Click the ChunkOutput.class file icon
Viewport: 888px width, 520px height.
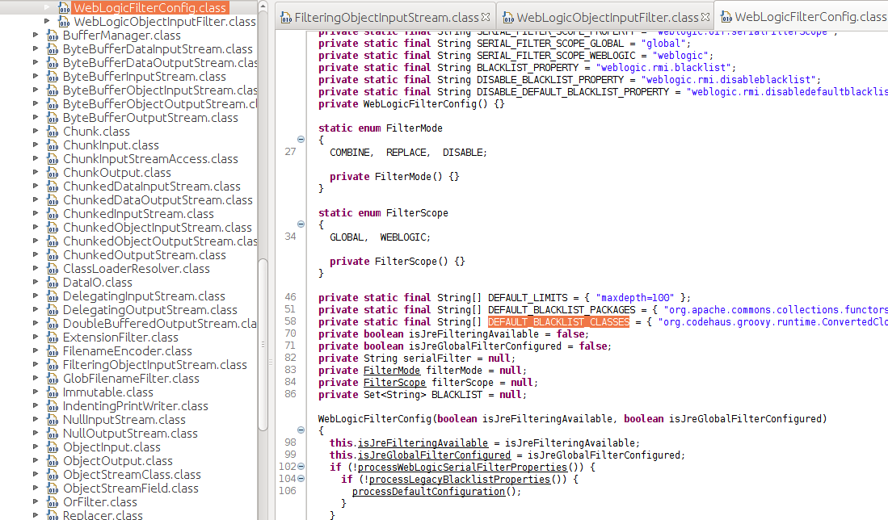pos(53,173)
